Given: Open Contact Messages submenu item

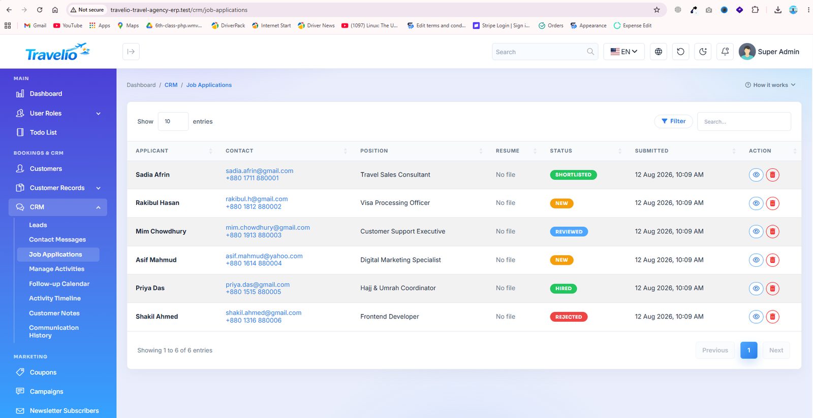Looking at the screenshot, I should coord(57,239).
